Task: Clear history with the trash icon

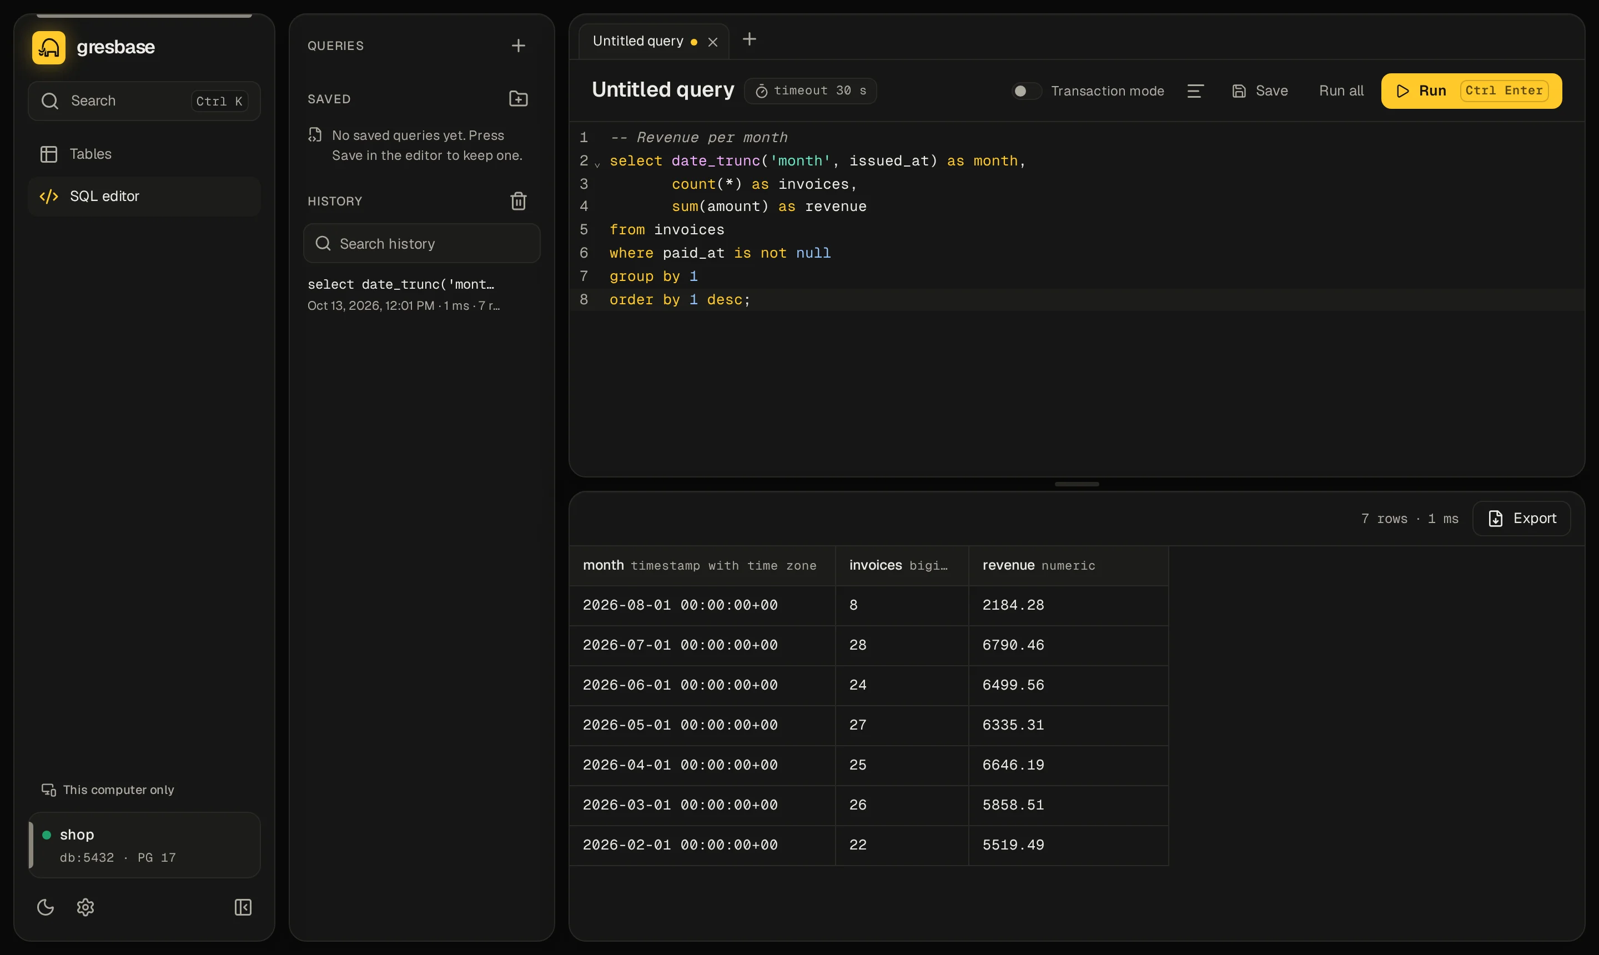Action: [x=519, y=202]
